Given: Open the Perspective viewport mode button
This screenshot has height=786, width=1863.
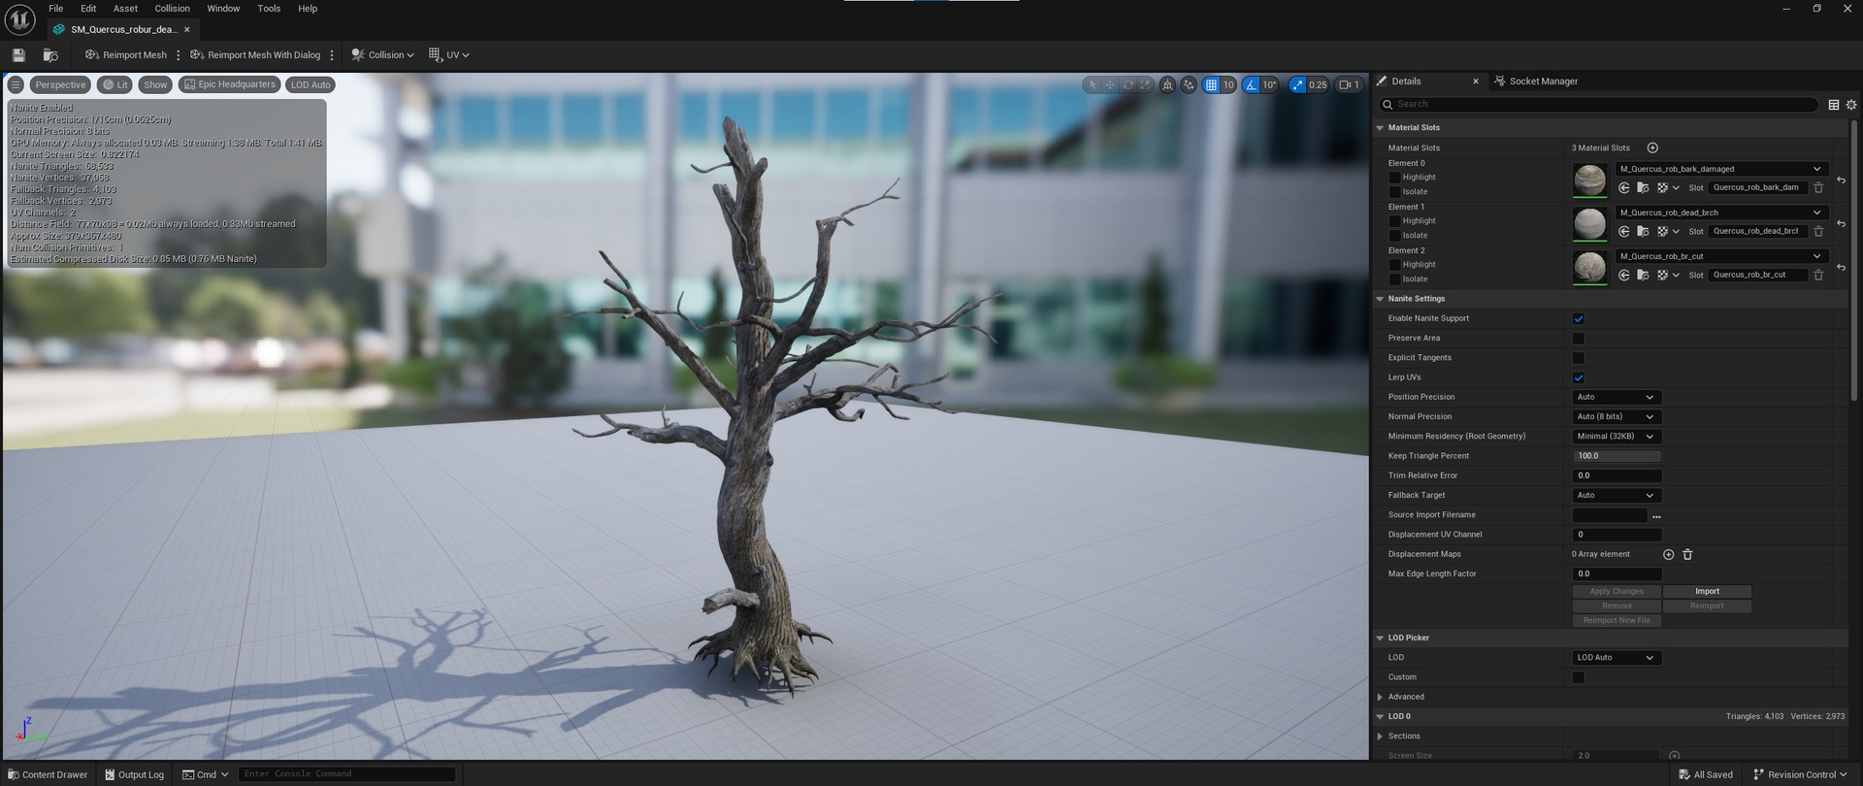Looking at the screenshot, I should 60,85.
